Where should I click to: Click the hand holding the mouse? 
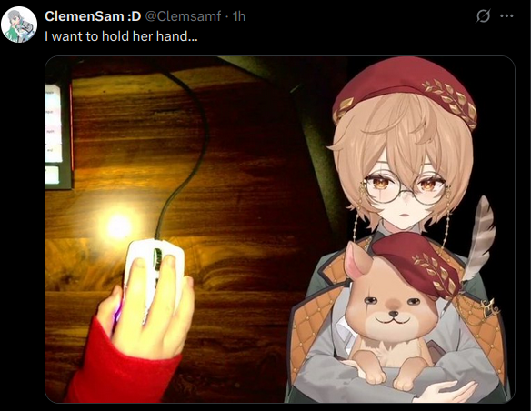coord(149,305)
